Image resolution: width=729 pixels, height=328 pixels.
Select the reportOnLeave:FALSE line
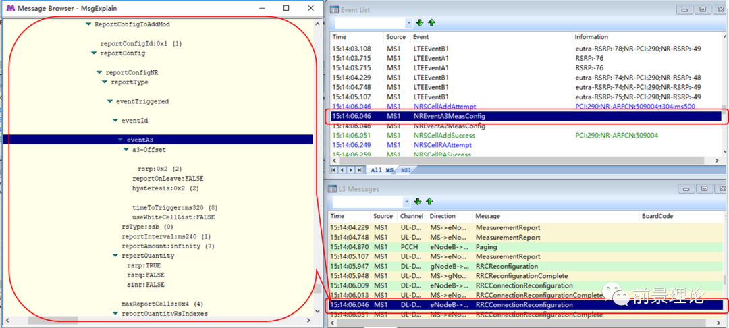[x=168, y=178]
